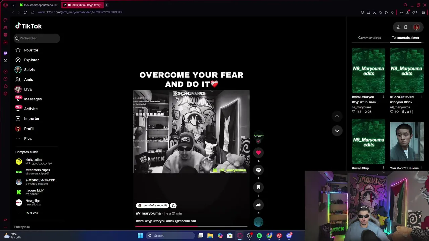This screenshot has width=429, height=241.
Task: Open a new browser tab
Action: pyautogui.click(x=106, y=5)
